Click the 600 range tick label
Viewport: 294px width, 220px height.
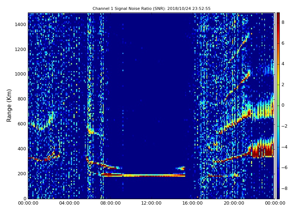click(x=22, y=124)
